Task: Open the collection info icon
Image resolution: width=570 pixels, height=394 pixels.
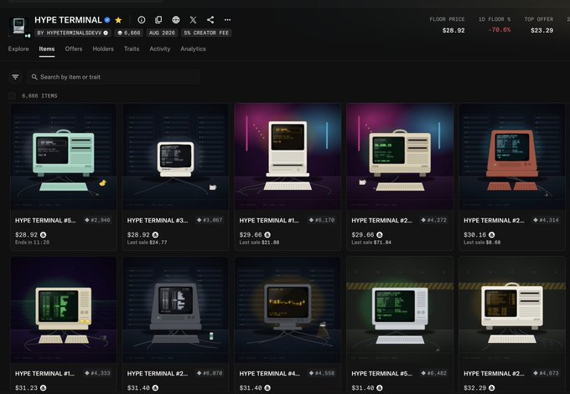Action: (142, 20)
